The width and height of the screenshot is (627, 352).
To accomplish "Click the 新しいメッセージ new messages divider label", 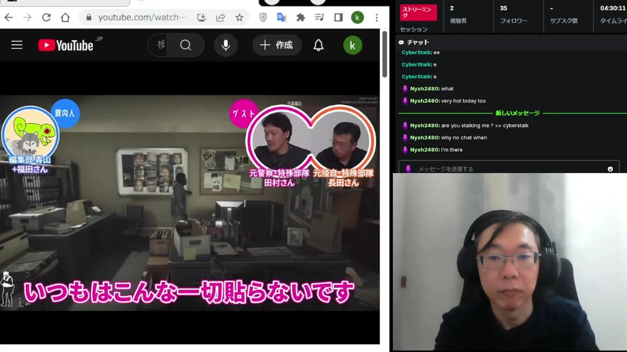I will 517,113.
